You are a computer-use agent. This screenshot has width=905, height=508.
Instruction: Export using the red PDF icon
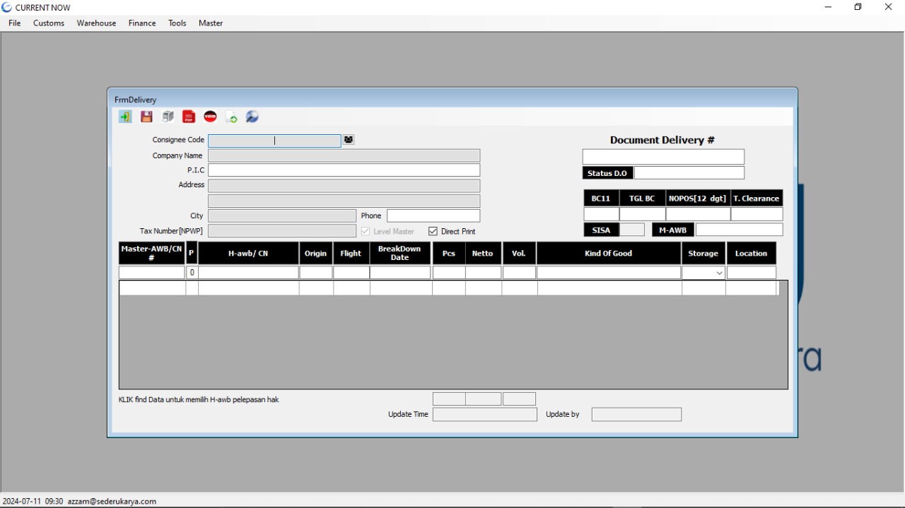(189, 117)
